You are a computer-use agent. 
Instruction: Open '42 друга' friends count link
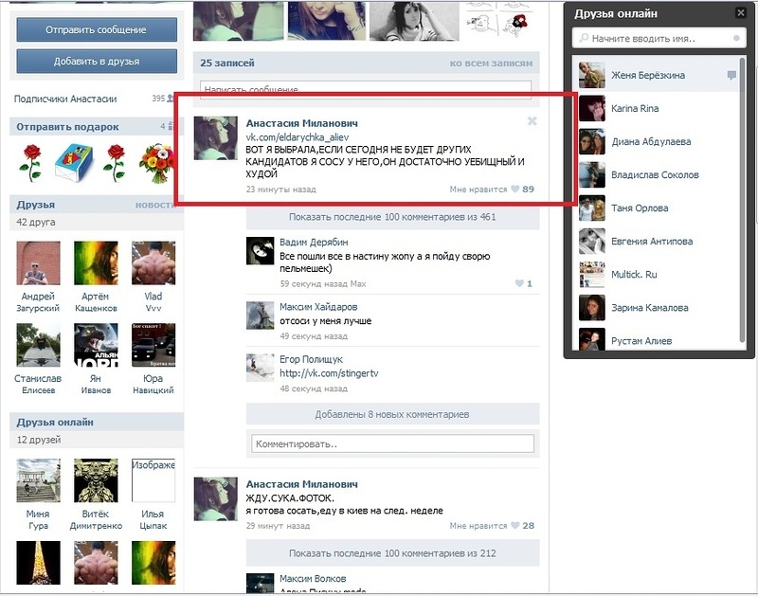pos(36,222)
